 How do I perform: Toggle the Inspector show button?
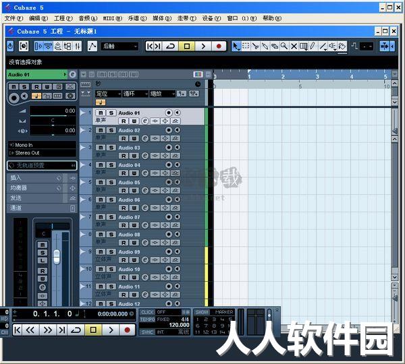[38, 47]
